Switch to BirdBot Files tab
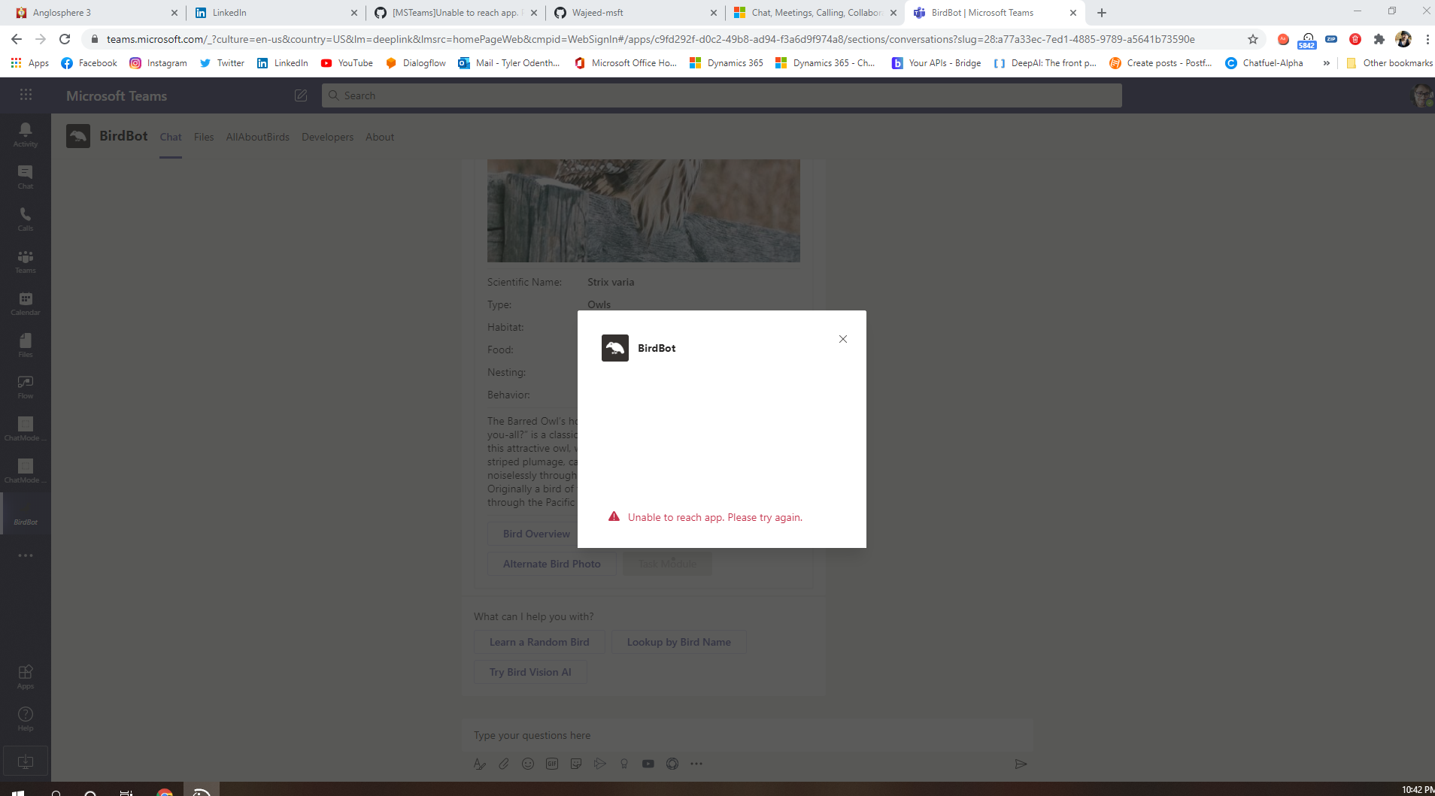This screenshot has width=1435, height=796. [204, 137]
